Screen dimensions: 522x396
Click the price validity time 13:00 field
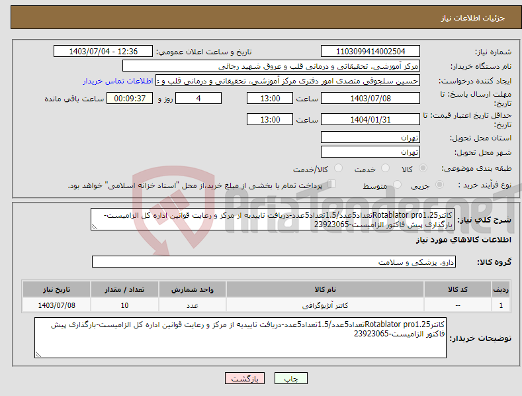270,119
